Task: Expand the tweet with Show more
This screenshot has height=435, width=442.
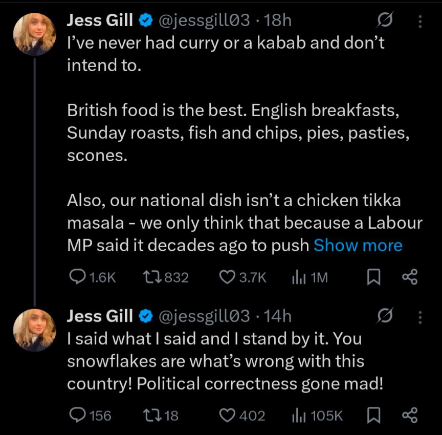Action: [x=358, y=245]
